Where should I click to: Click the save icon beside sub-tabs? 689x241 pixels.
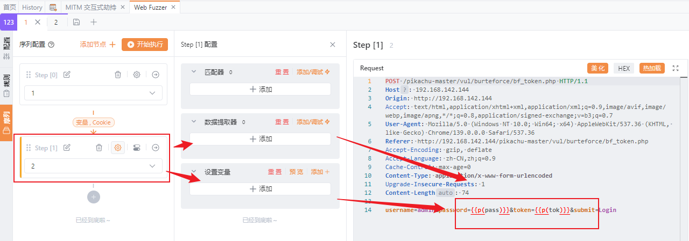click(x=76, y=22)
